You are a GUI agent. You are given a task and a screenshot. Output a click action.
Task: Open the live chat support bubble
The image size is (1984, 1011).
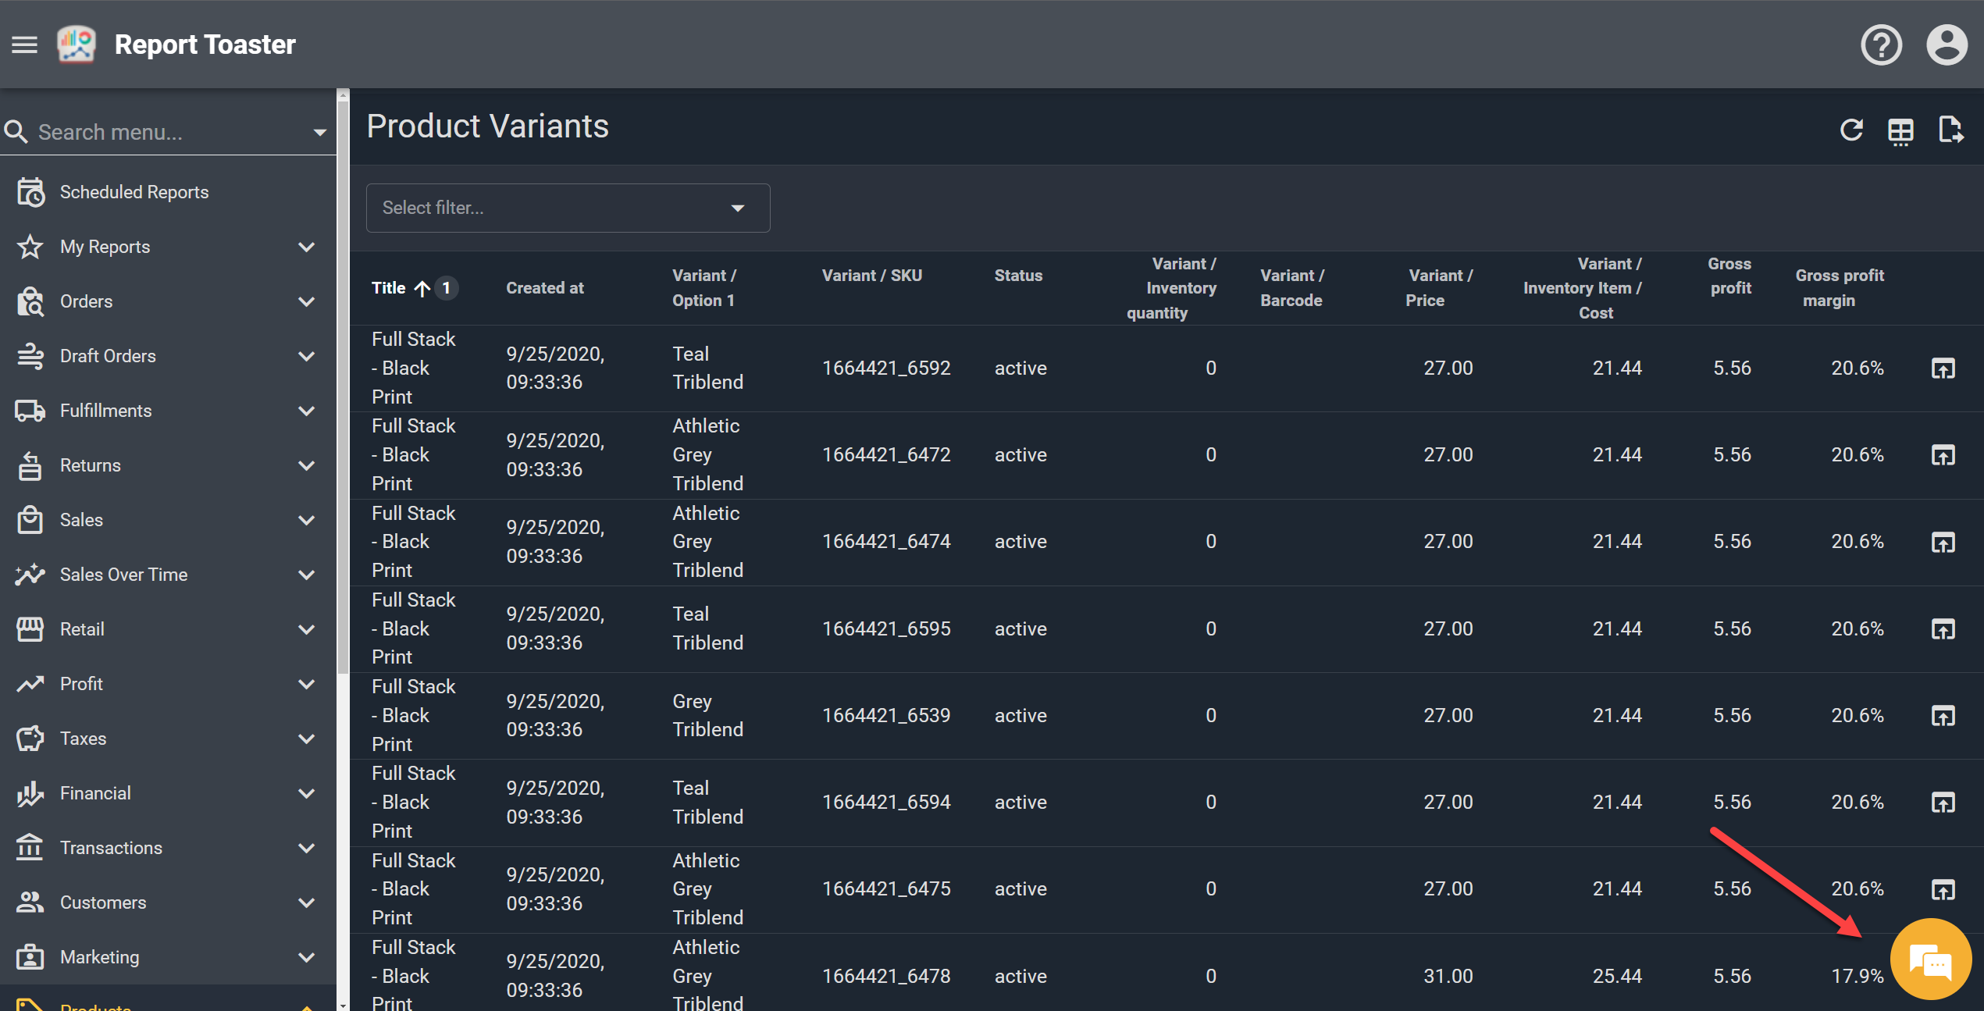pos(1930,959)
